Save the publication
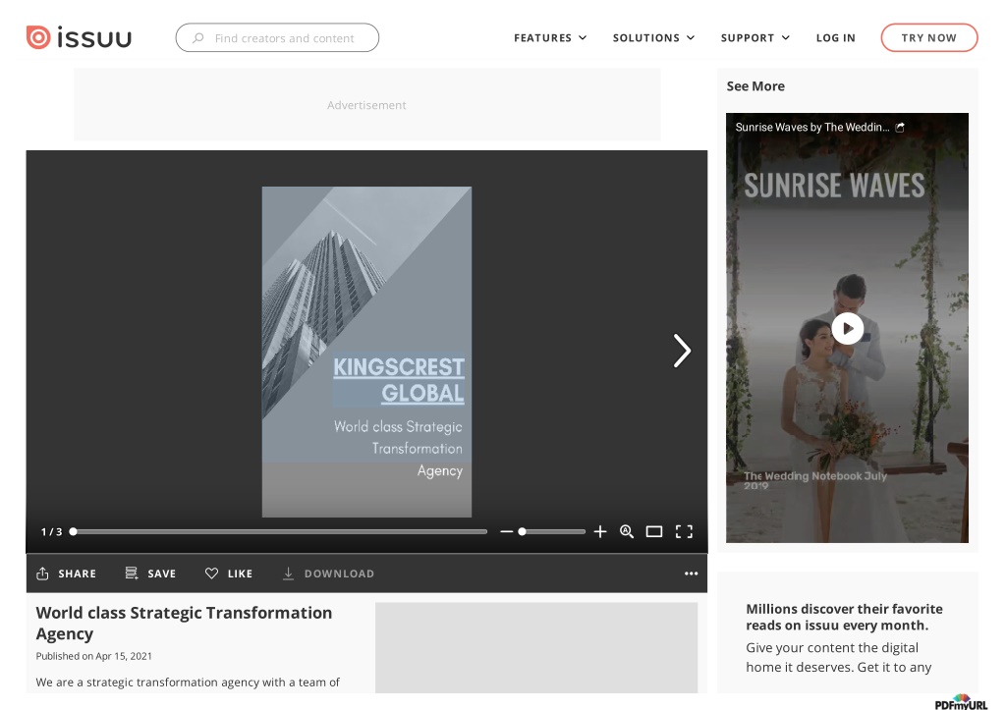 pyautogui.click(x=150, y=573)
